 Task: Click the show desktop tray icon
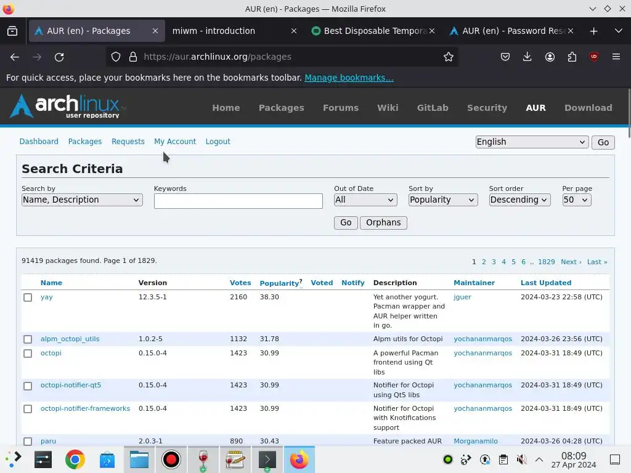(615, 459)
